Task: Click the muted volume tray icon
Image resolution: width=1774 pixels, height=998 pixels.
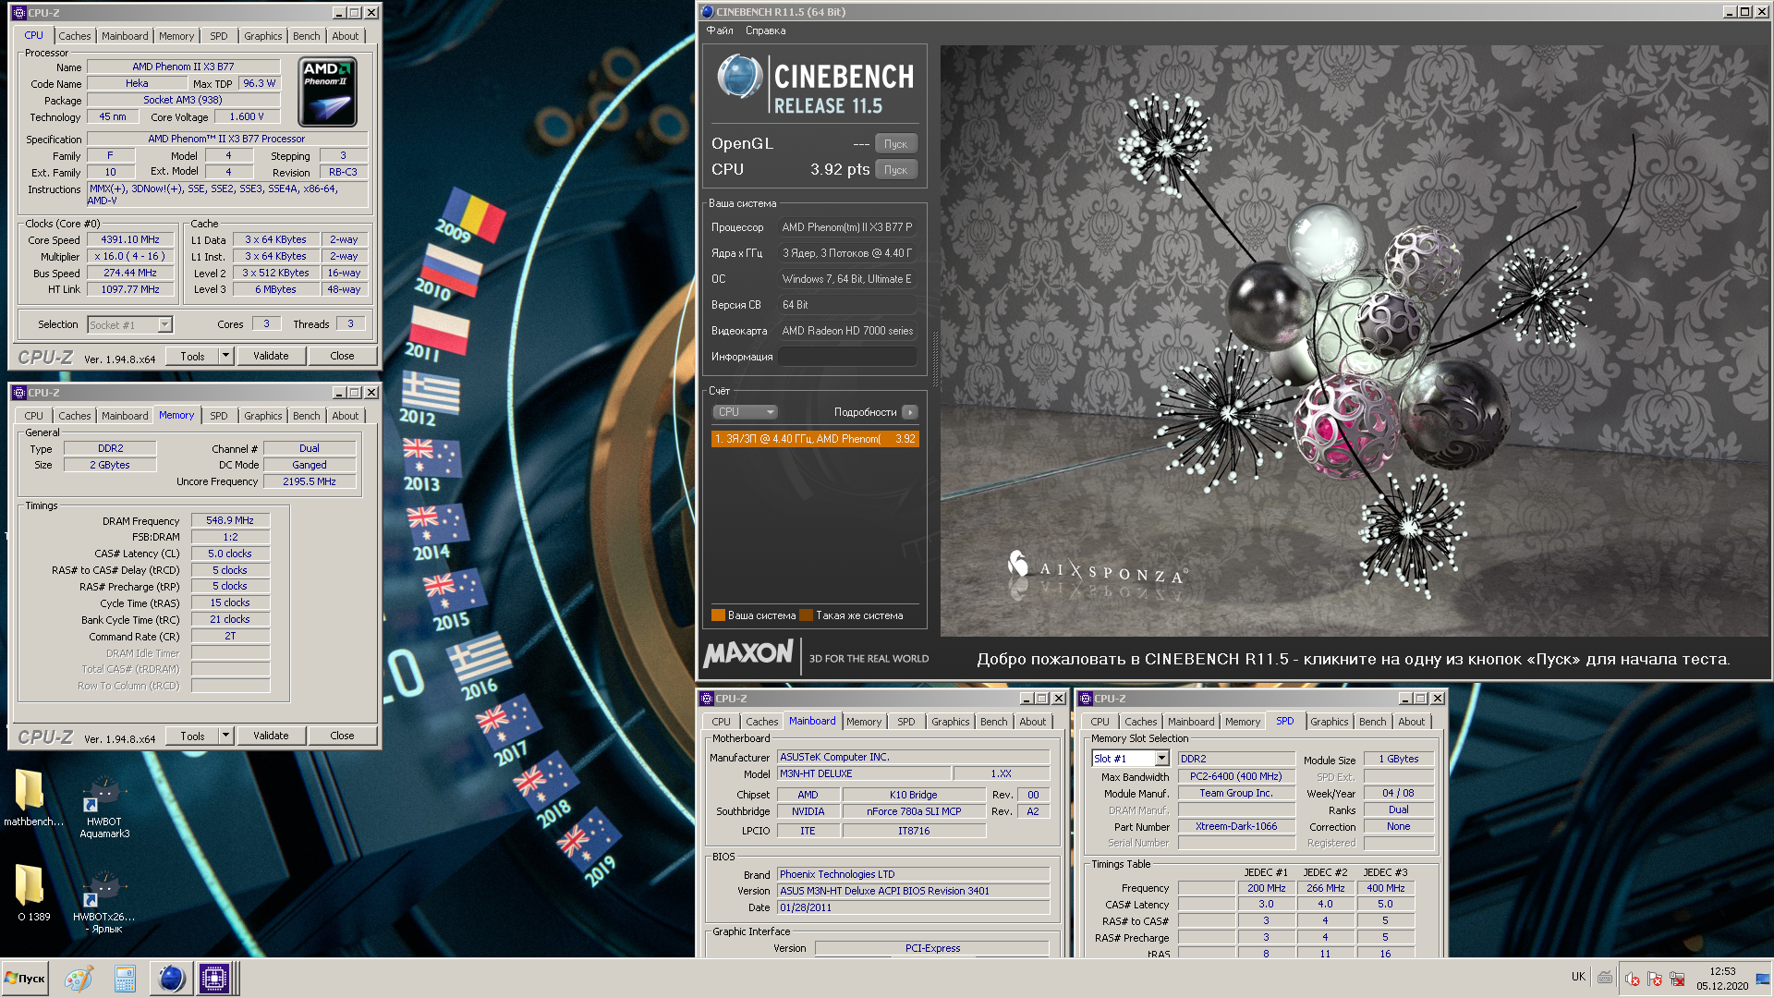Action: coord(1632,980)
